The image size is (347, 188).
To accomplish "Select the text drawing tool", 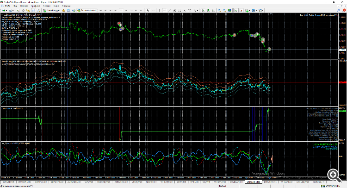I will click(185, 10).
